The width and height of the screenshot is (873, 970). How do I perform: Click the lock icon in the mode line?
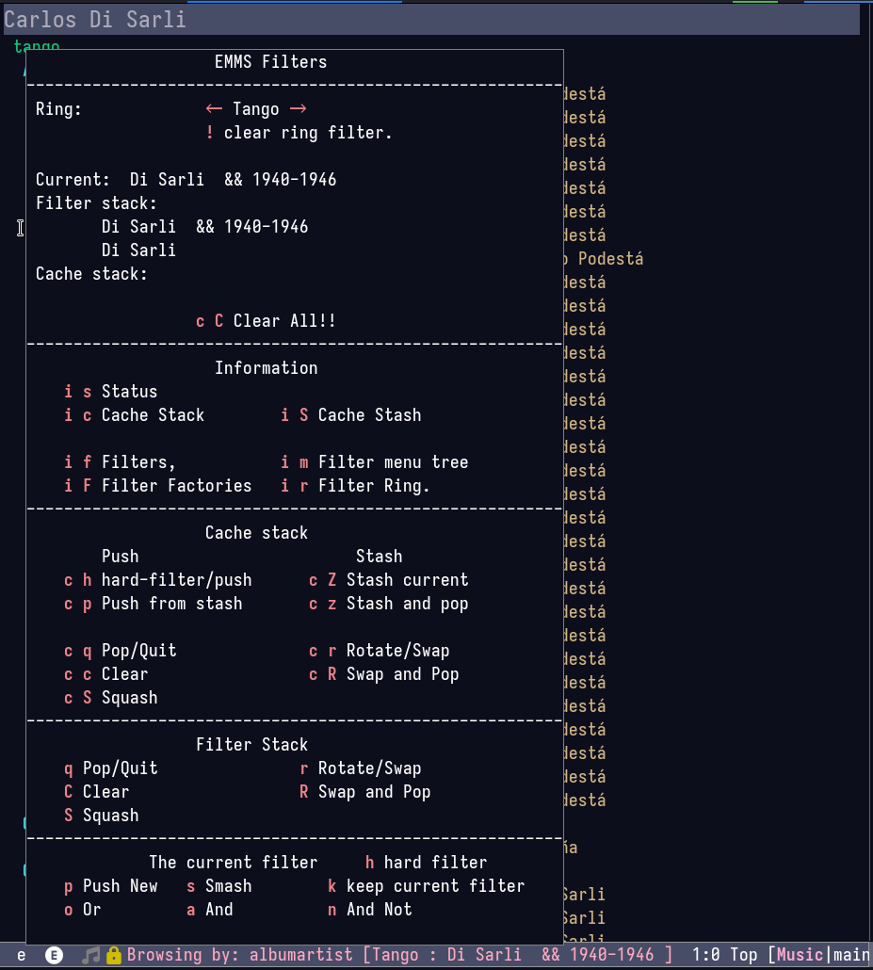click(x=114, y=955)
